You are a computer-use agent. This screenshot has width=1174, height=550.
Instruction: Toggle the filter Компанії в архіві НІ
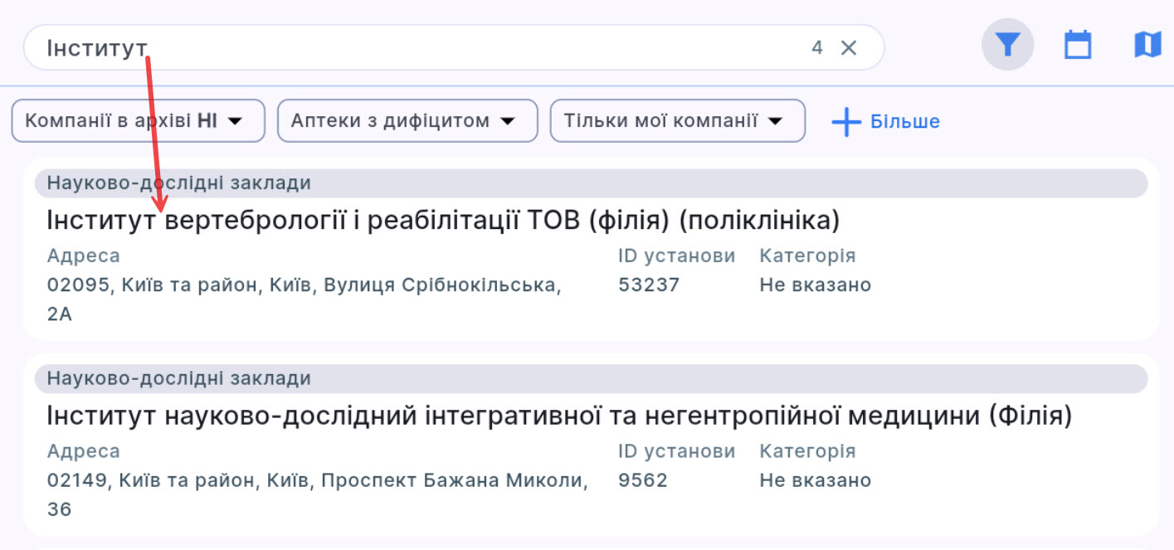[138, 120]
